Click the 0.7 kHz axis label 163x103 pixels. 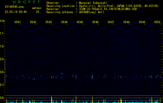click(2, 85)
